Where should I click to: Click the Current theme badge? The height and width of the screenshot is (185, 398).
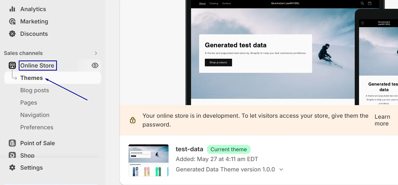click(x=229, y=149)
